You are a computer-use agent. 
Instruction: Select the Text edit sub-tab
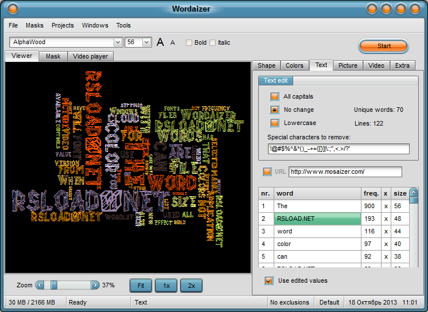pyautogui.click(x=275, y=80)
